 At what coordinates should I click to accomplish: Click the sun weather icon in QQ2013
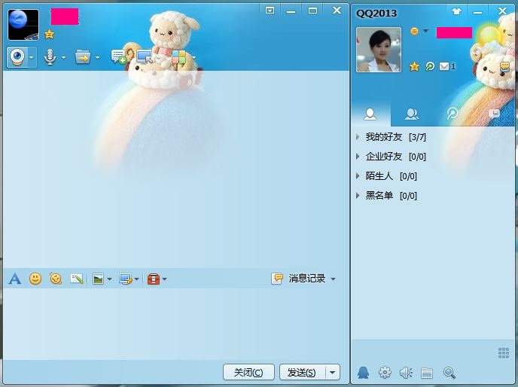click(489, 35)
